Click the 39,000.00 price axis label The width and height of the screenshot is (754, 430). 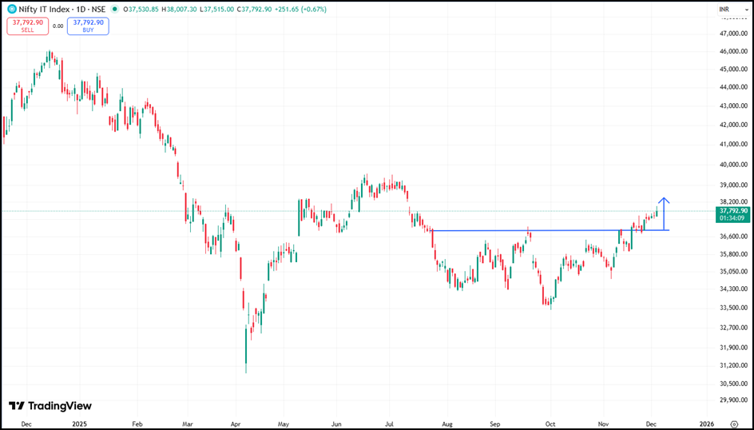pos(733,185)
